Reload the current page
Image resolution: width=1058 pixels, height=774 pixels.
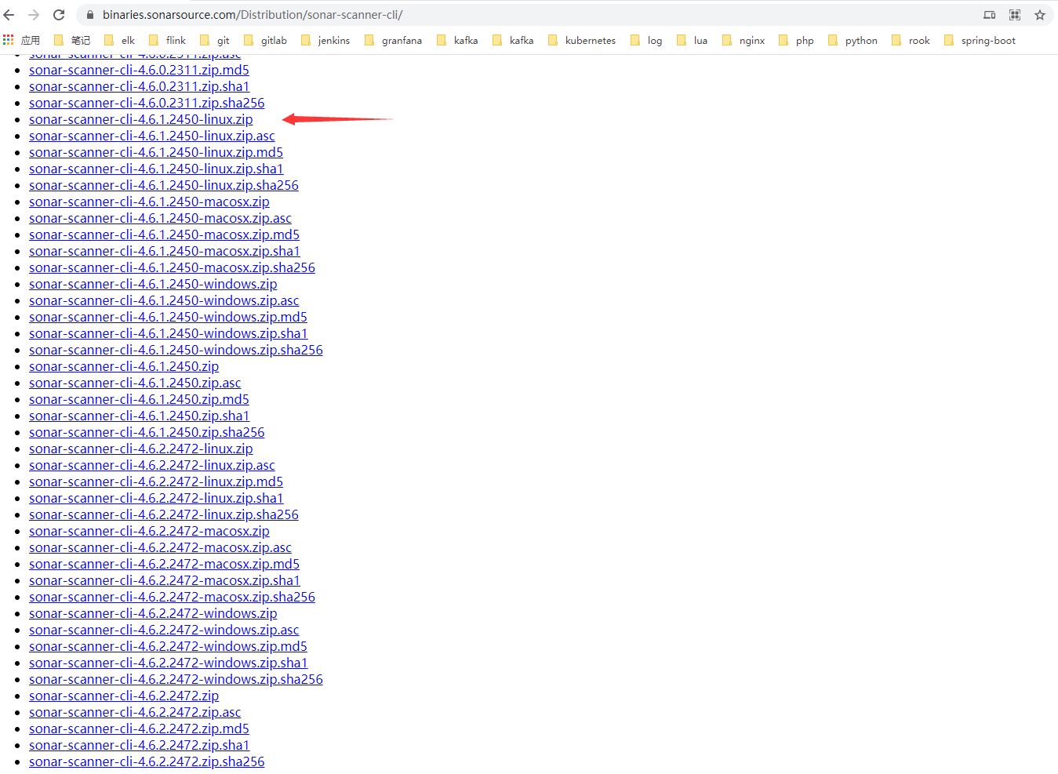click(x=59, y=15)
